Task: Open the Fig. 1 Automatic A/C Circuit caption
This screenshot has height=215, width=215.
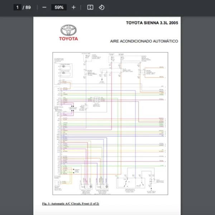Action: (x=70, y=204)
